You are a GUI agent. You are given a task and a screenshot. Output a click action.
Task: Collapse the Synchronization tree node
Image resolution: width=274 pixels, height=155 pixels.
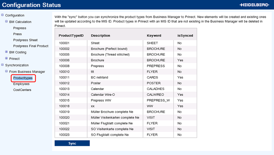click(2, 65)
